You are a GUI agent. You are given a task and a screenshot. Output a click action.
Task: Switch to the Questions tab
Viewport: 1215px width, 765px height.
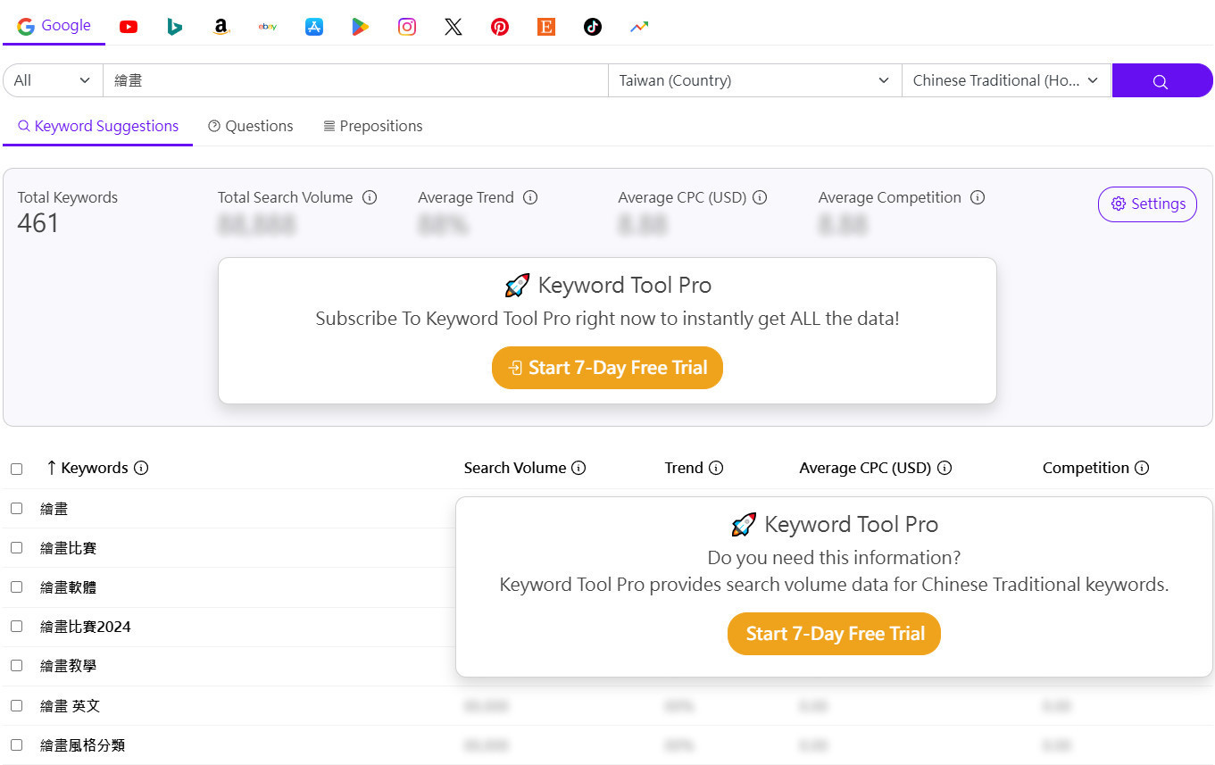click(x=251, y=126)
